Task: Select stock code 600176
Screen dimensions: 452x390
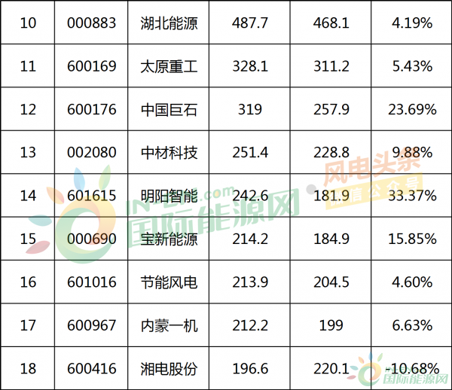Action: [92, 109]
